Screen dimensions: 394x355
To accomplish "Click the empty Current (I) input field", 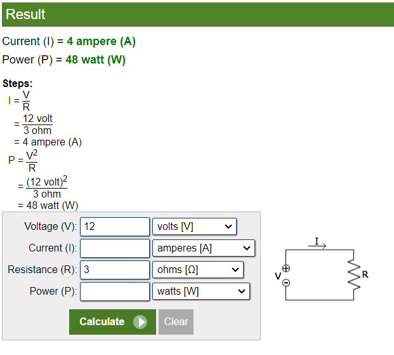I will tap(115, 248).
